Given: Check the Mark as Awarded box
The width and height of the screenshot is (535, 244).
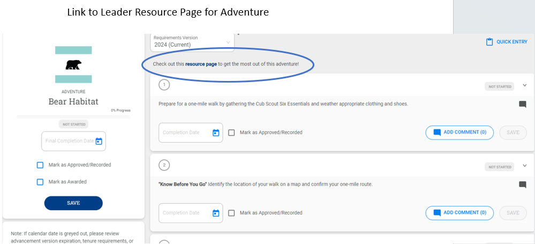Looking at the screenshot, I should pos(40,182).
